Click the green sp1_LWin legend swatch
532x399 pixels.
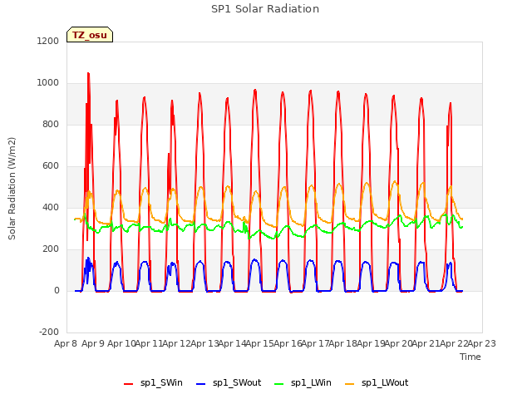pyautogui.click(x=279, y=384)
